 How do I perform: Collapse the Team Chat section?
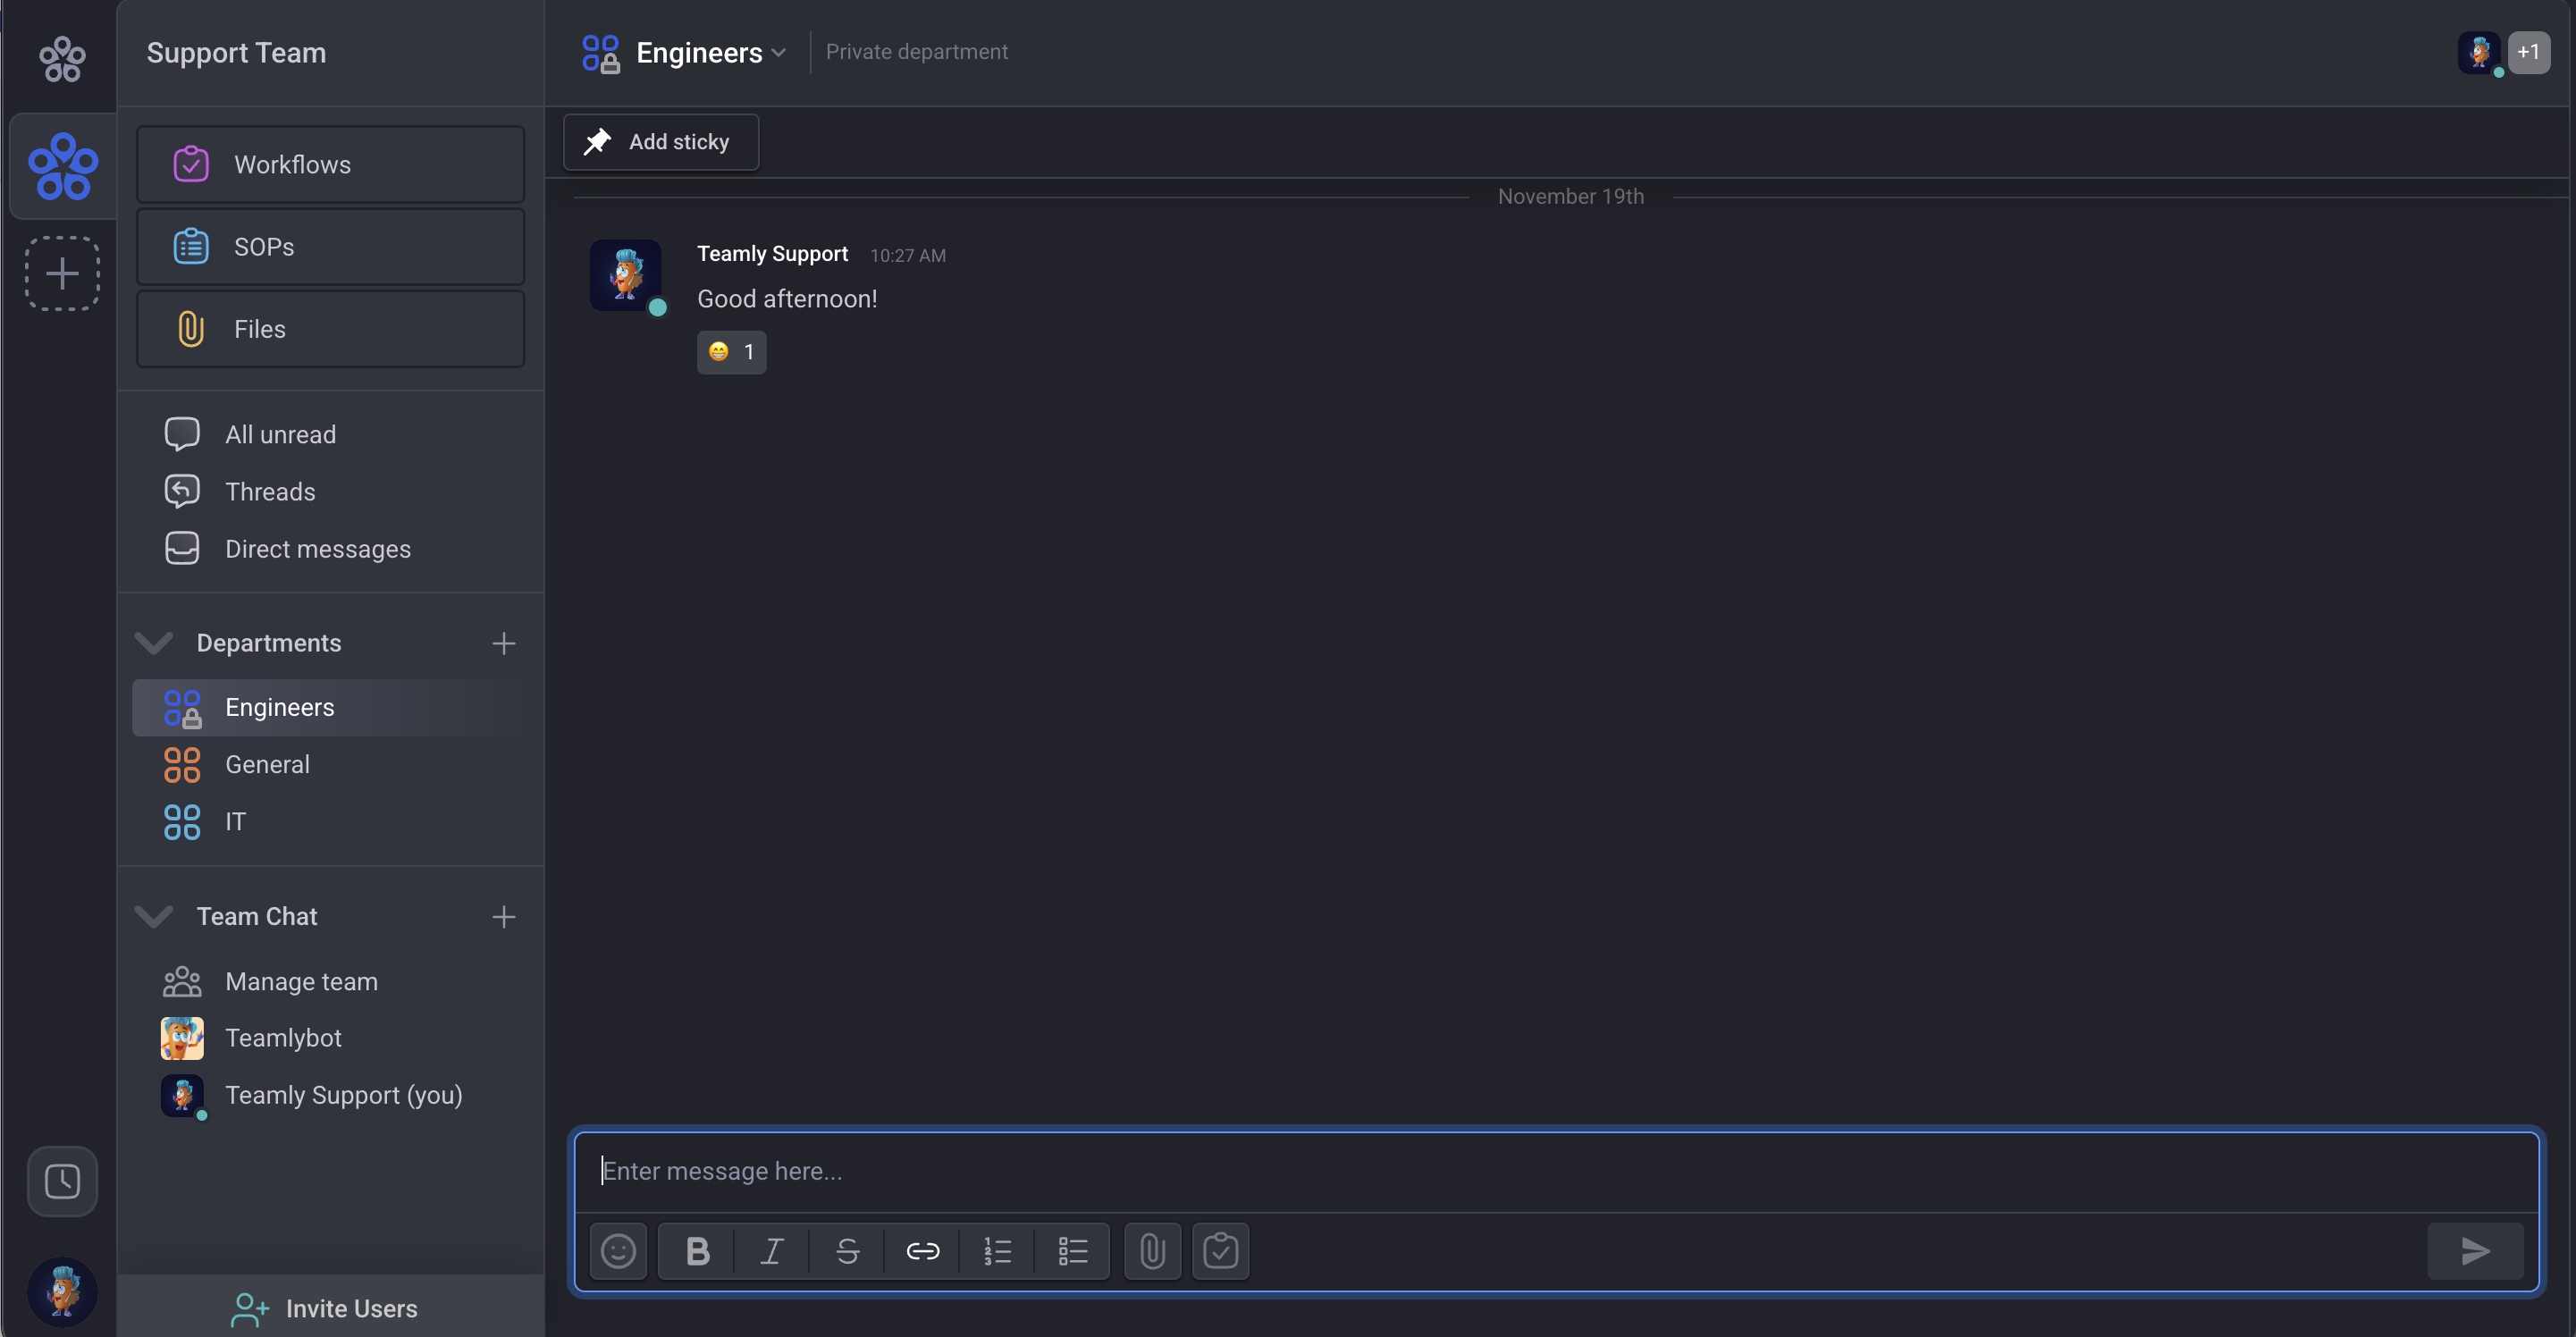(154, 916)
